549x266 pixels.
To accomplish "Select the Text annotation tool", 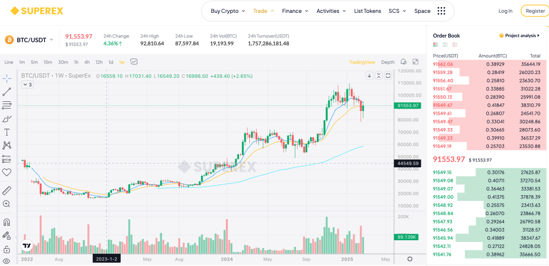I will (7, 132).
